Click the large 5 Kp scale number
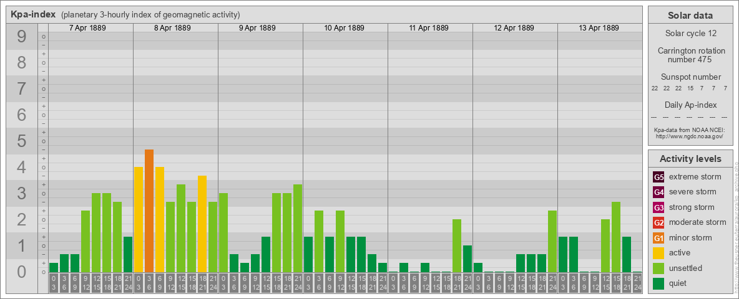 pyautogui.click(x=21, y=141)
